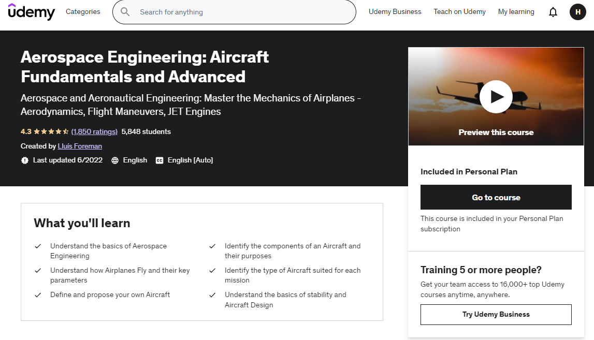Play the course preview video
The height and width of the screenshot is (340, 594).
496,97
